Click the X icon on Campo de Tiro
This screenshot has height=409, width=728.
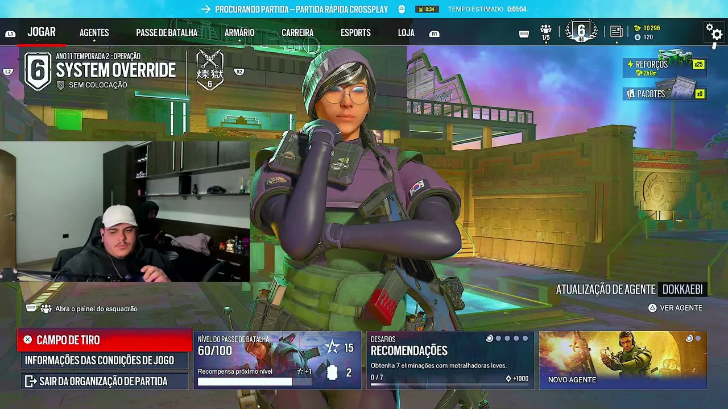[27, 340]
